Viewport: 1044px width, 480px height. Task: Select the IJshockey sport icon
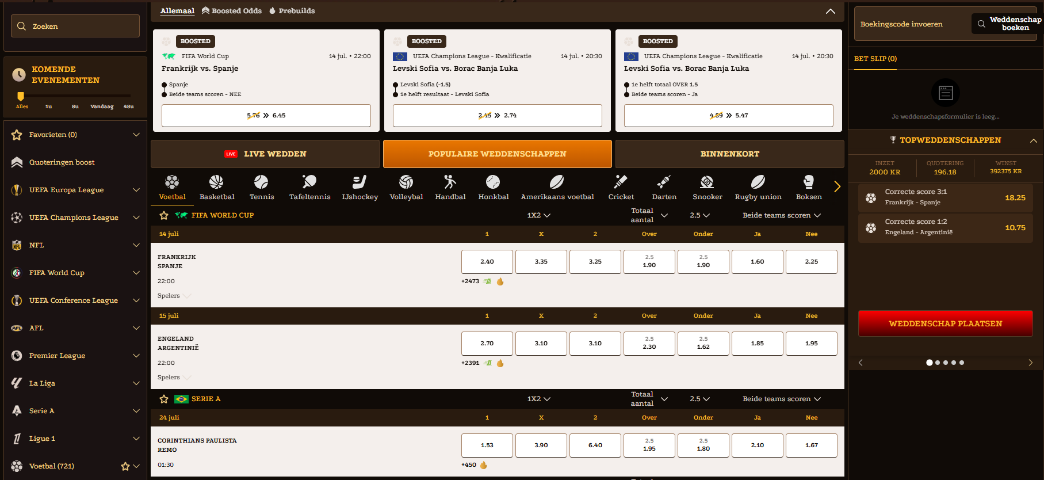point(360,182)
